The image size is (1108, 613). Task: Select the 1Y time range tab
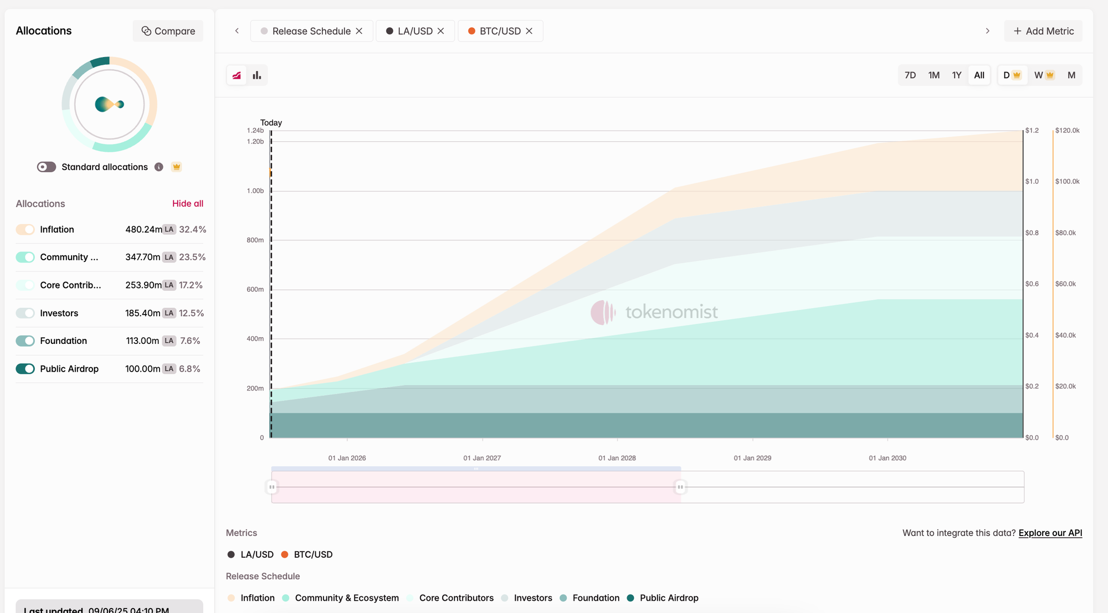(x=957, y=75)
